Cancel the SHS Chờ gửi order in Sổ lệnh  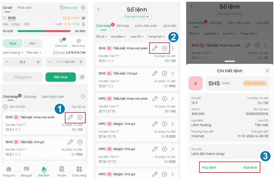tap(164, 73)
